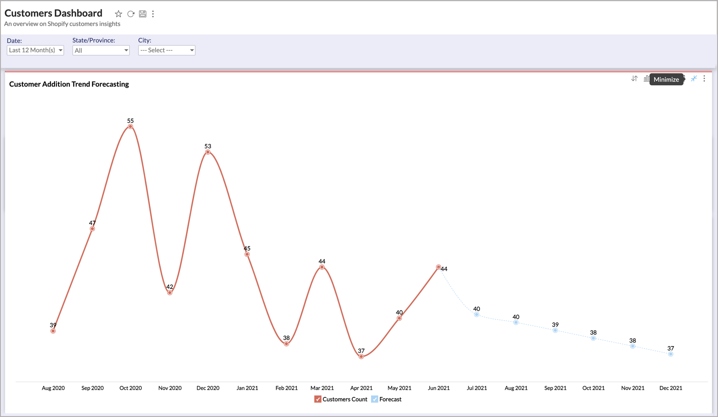This screenshot has height=417, width=718.
Task: Select the Jul 2021 forecast data point
Action: tap(477, 315)
